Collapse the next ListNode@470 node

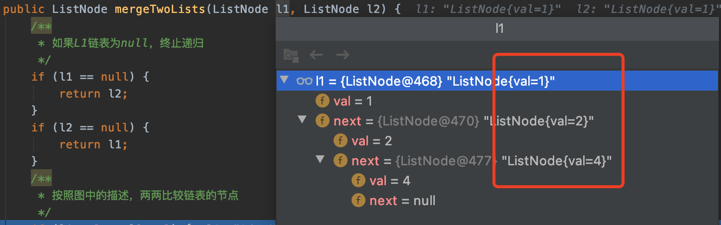tap(302, 120)
